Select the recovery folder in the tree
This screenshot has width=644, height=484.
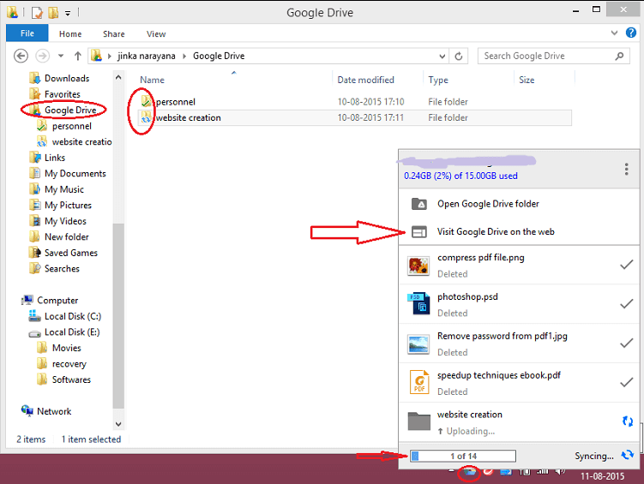tap(69, 364)
